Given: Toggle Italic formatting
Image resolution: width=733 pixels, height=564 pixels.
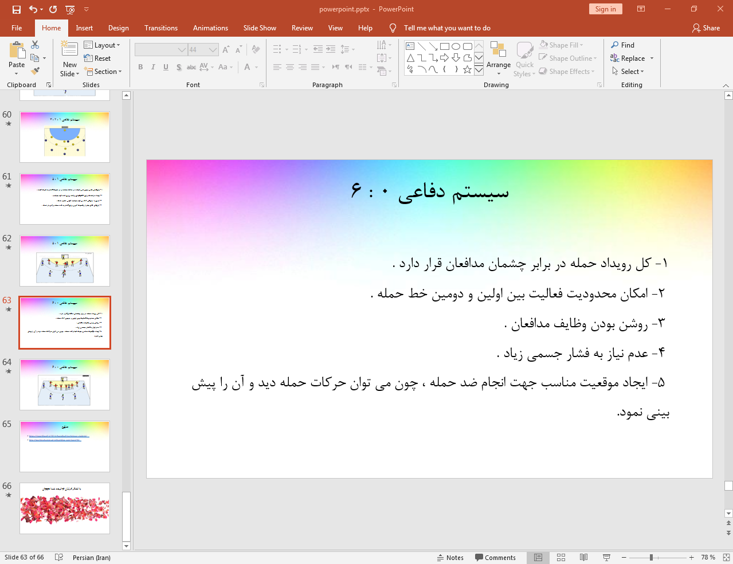Looking at the screenshot, I should (x=153, y=67).
